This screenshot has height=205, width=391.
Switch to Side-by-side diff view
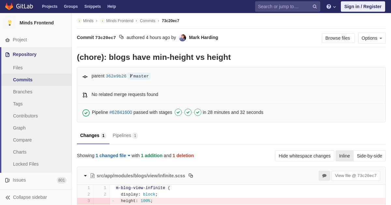click(369, 156)
